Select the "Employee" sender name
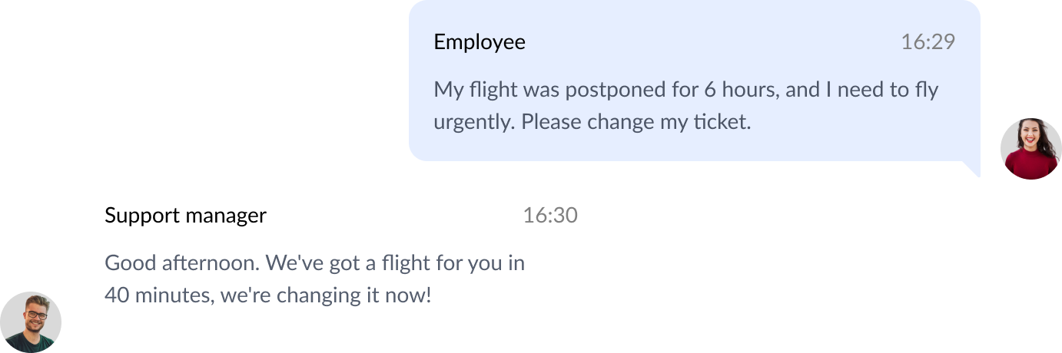 pyautogui.click(x=480, y=41)
